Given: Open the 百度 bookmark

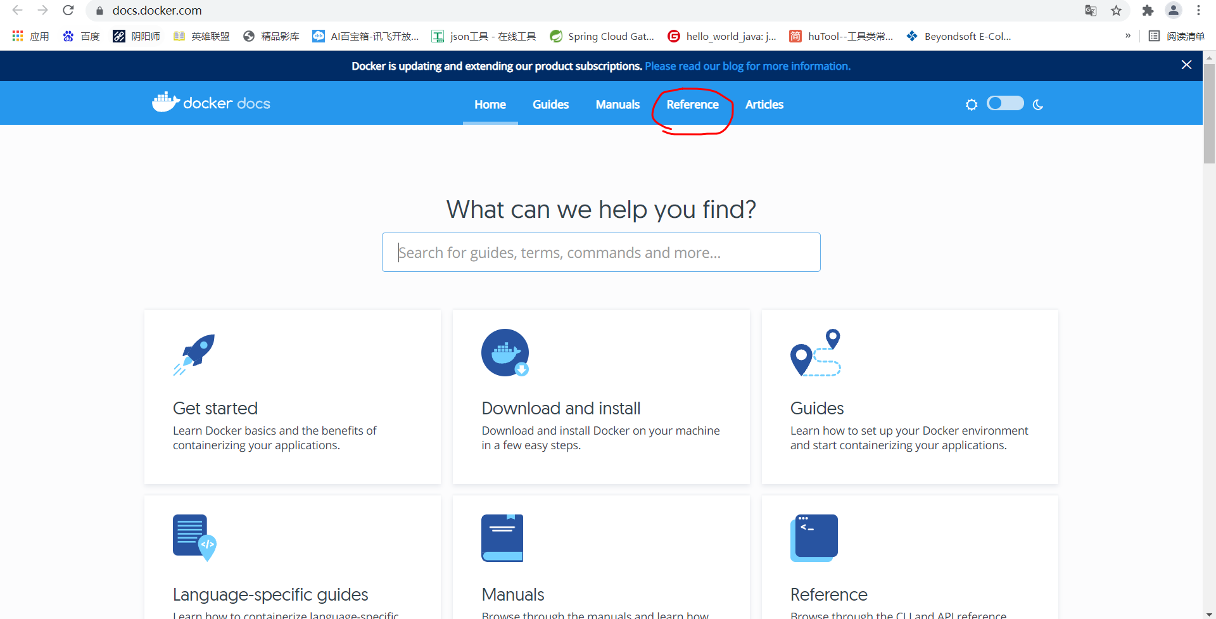Looking at the screenshot, I should pos(81,36).
